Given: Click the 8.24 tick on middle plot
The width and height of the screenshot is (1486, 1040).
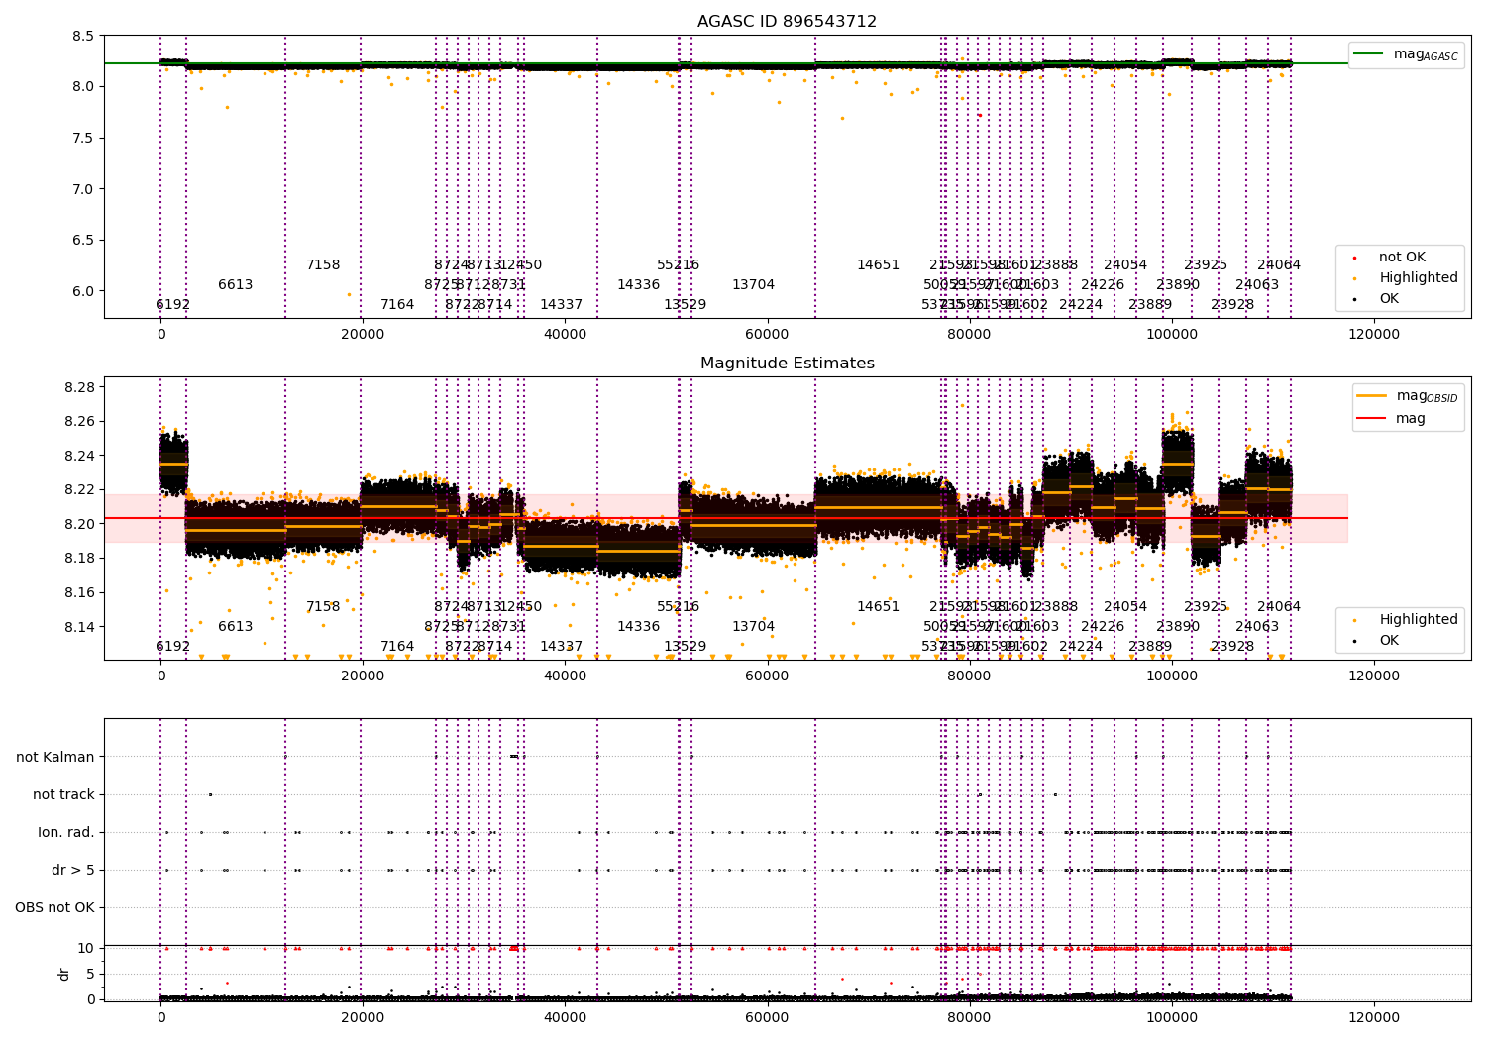Looking at the screenshot, I should tap(80, 456).
